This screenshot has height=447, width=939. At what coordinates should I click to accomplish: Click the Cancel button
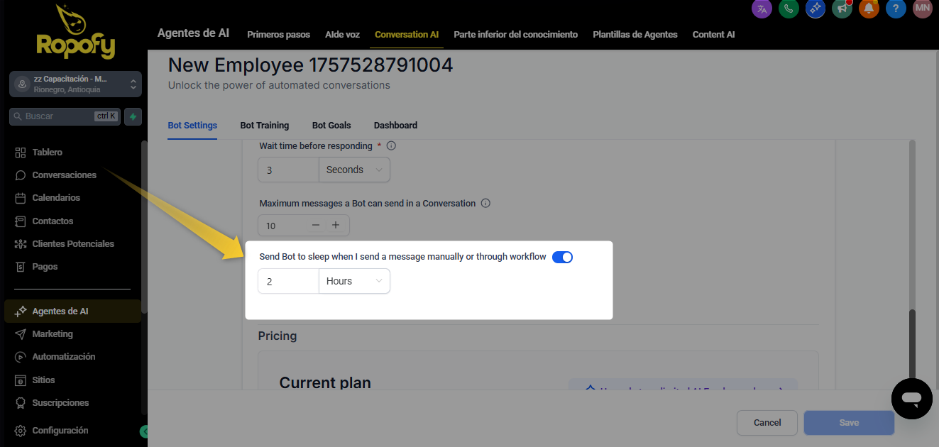(767, 423)
